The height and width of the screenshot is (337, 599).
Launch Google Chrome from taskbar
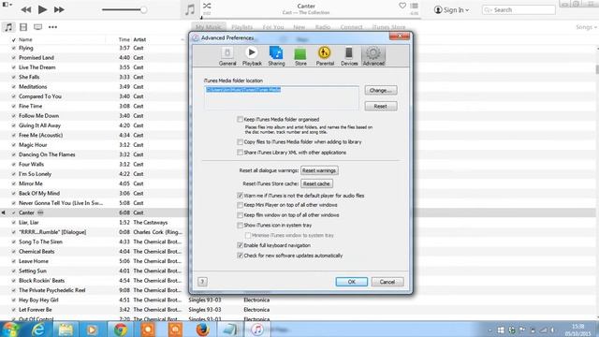click(121, 330)
